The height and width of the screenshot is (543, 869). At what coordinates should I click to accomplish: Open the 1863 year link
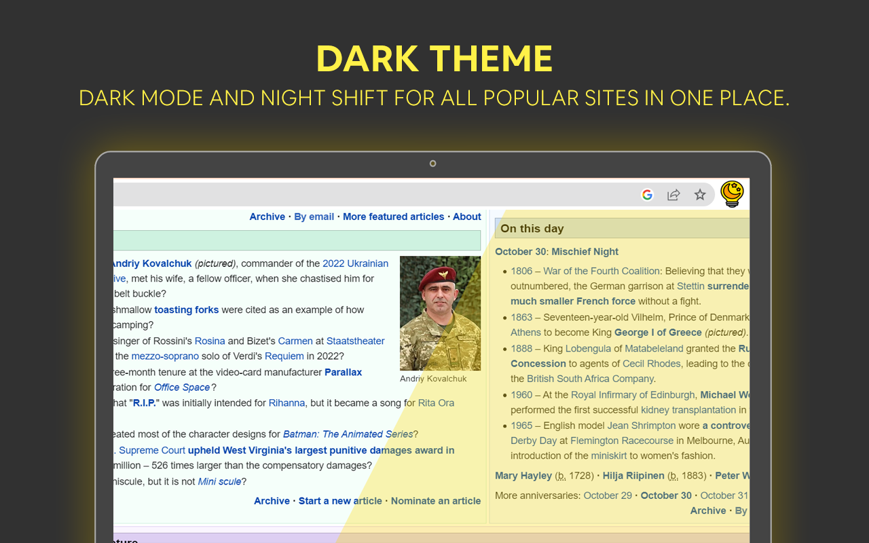521,317
